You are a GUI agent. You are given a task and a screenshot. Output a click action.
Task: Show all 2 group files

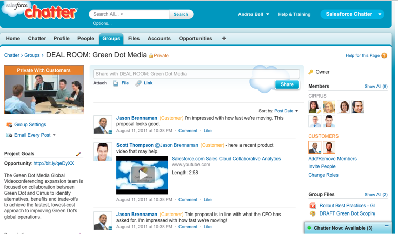pos(376,195)
